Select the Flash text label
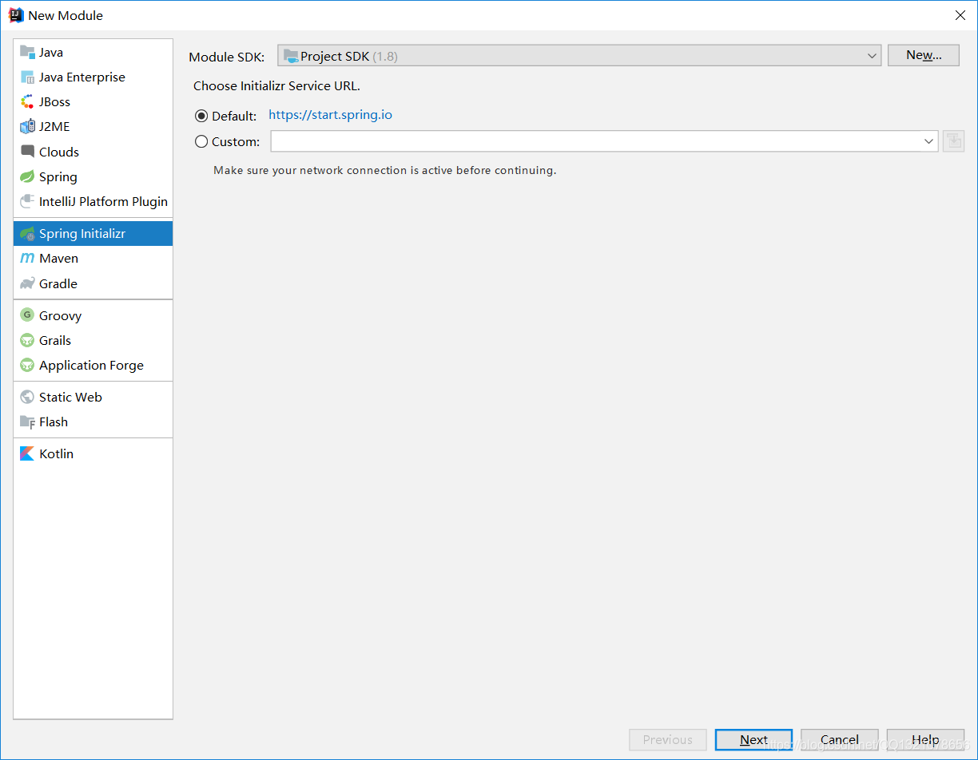This screenshot has height=760, width=978. [54, 422]
